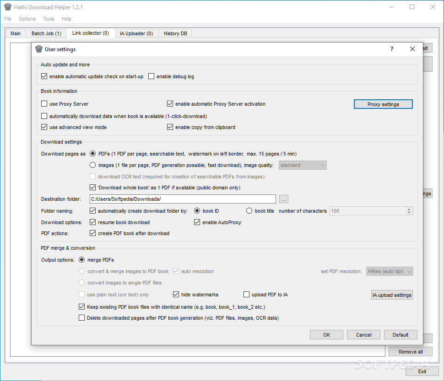Viewport: 444px width, 381px height.
Task: Switch to the History DB tab
Action: click(x=175, y=33)
